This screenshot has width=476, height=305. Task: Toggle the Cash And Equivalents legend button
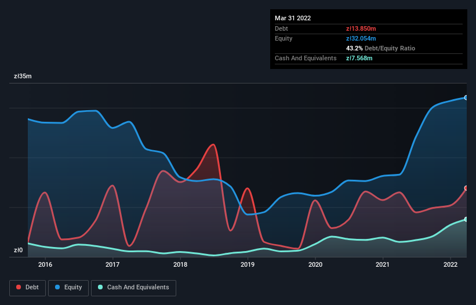click(x=133, y=288)
